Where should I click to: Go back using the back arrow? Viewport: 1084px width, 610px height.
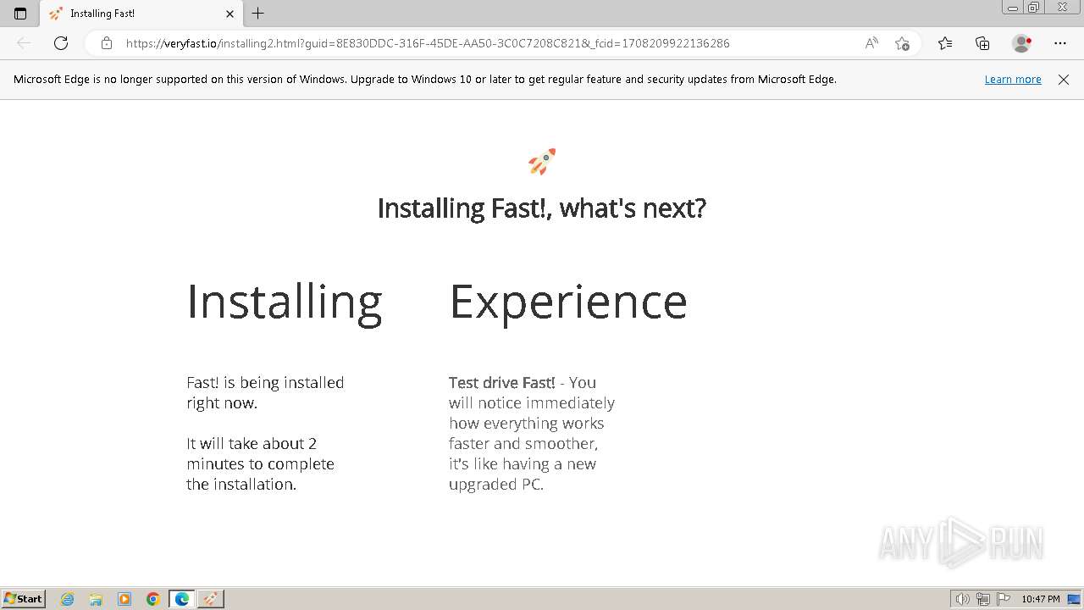(24, 43)
